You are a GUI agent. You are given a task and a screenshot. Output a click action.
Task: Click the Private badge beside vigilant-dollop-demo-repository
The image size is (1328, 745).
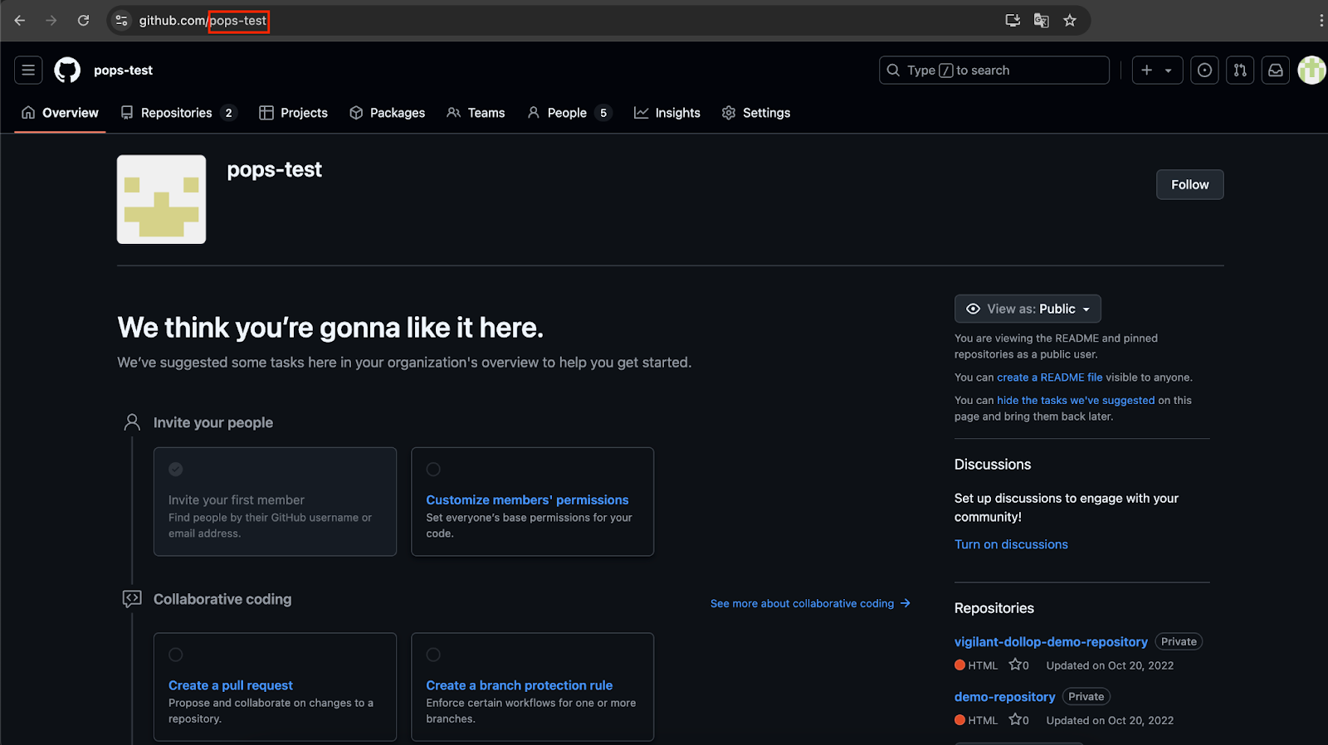click(x=1179, y=642)
